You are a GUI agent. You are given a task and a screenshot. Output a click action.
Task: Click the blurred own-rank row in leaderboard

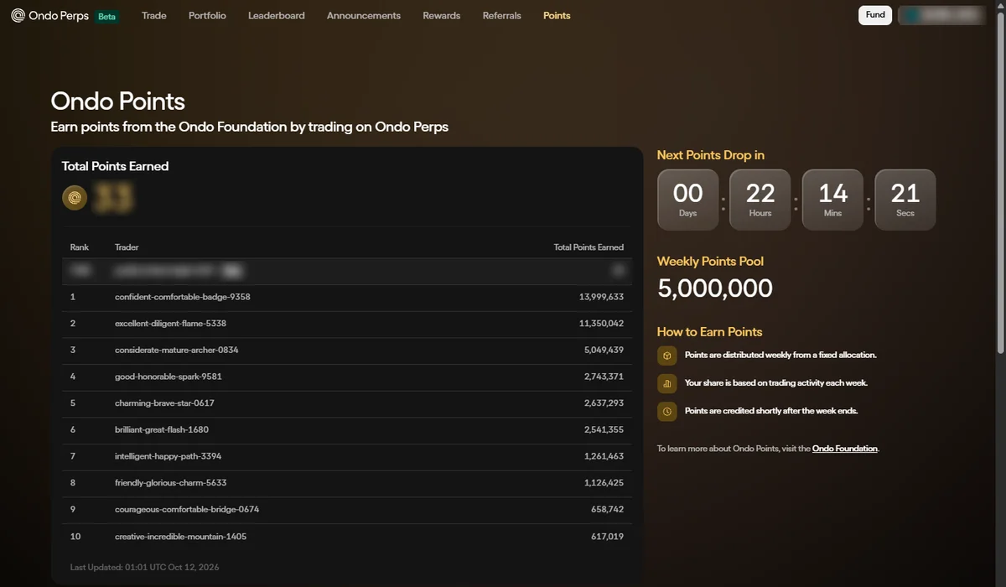pyautogui.click(x=347, y=271)
